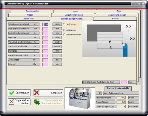Open the Fräsen tab
148x116 pixels.
tap(30, 15)
